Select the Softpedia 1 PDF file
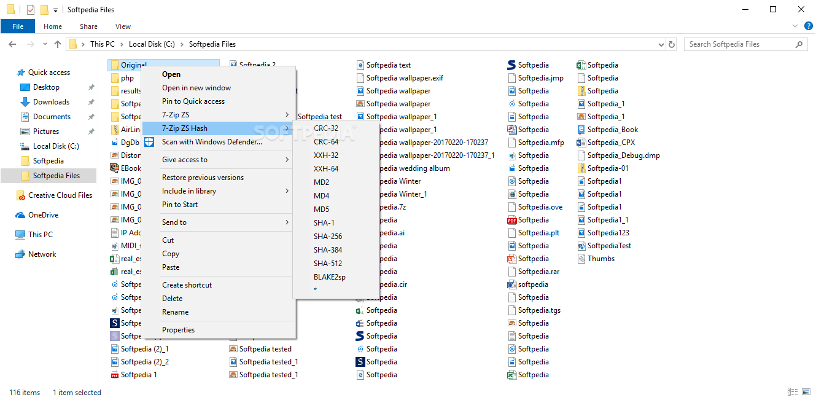Image resolution: width=816 pixels, height=400 pixels. point(134,375)
